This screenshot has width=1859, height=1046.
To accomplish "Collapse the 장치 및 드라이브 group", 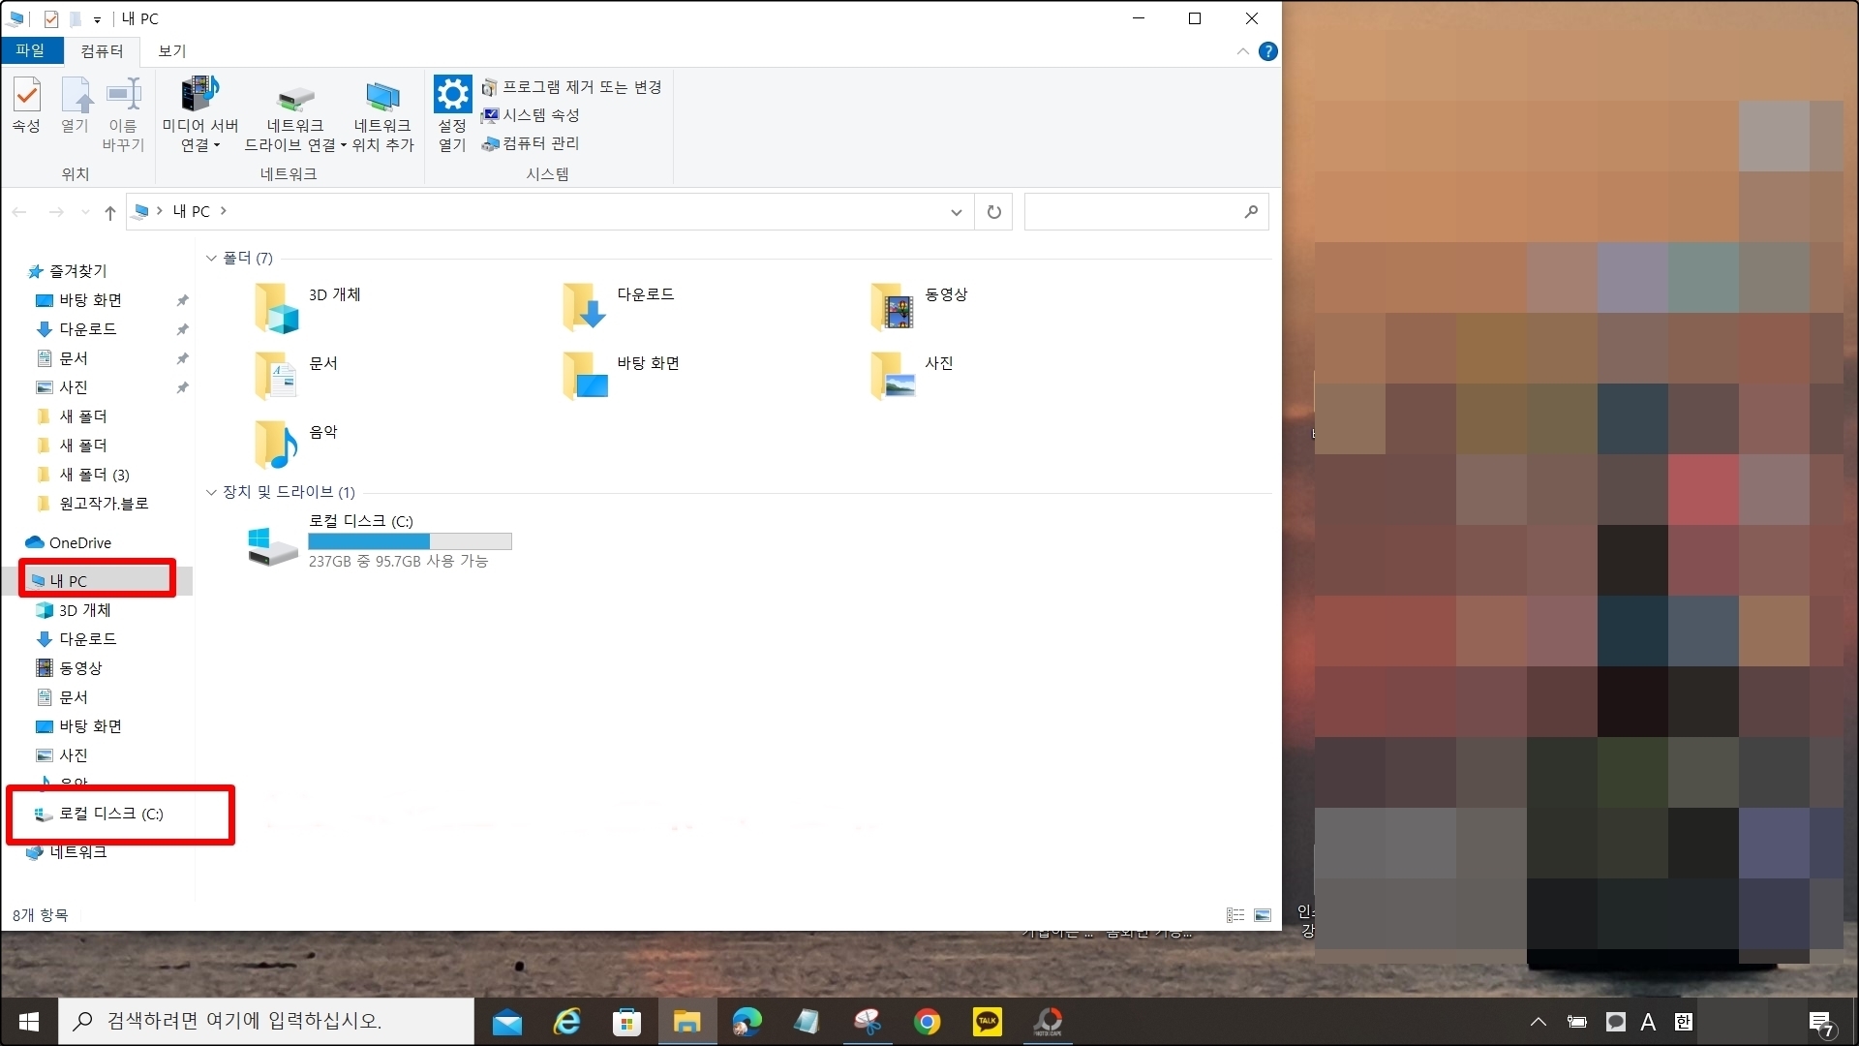I will [211, 493].
